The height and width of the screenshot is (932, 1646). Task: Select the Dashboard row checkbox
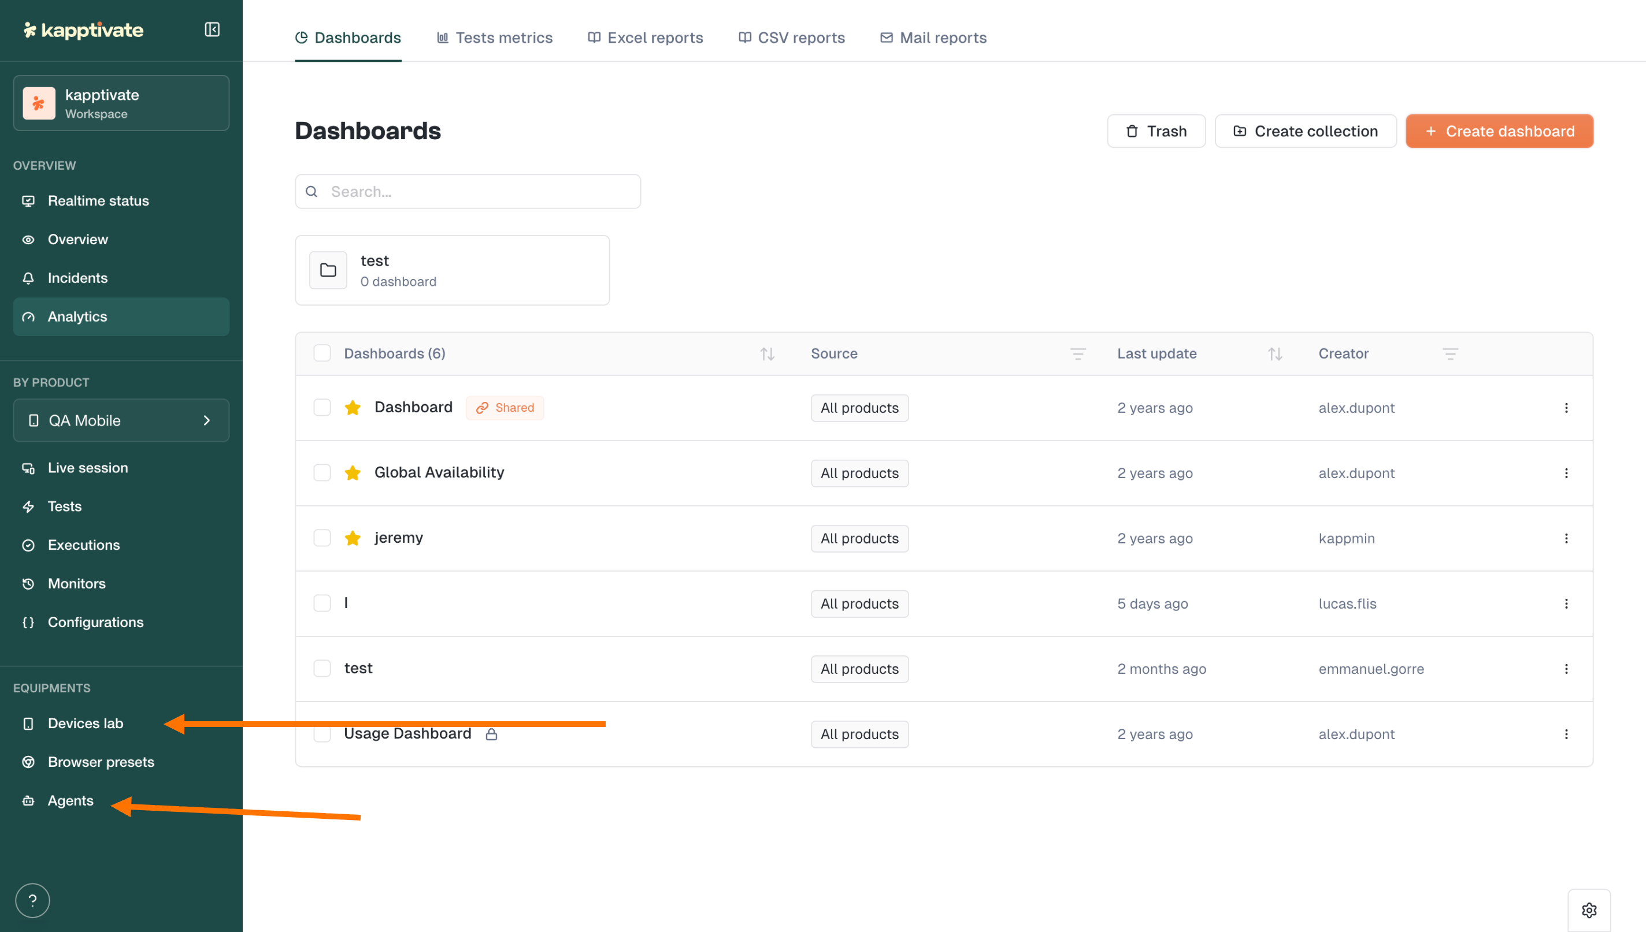(322, 408)
